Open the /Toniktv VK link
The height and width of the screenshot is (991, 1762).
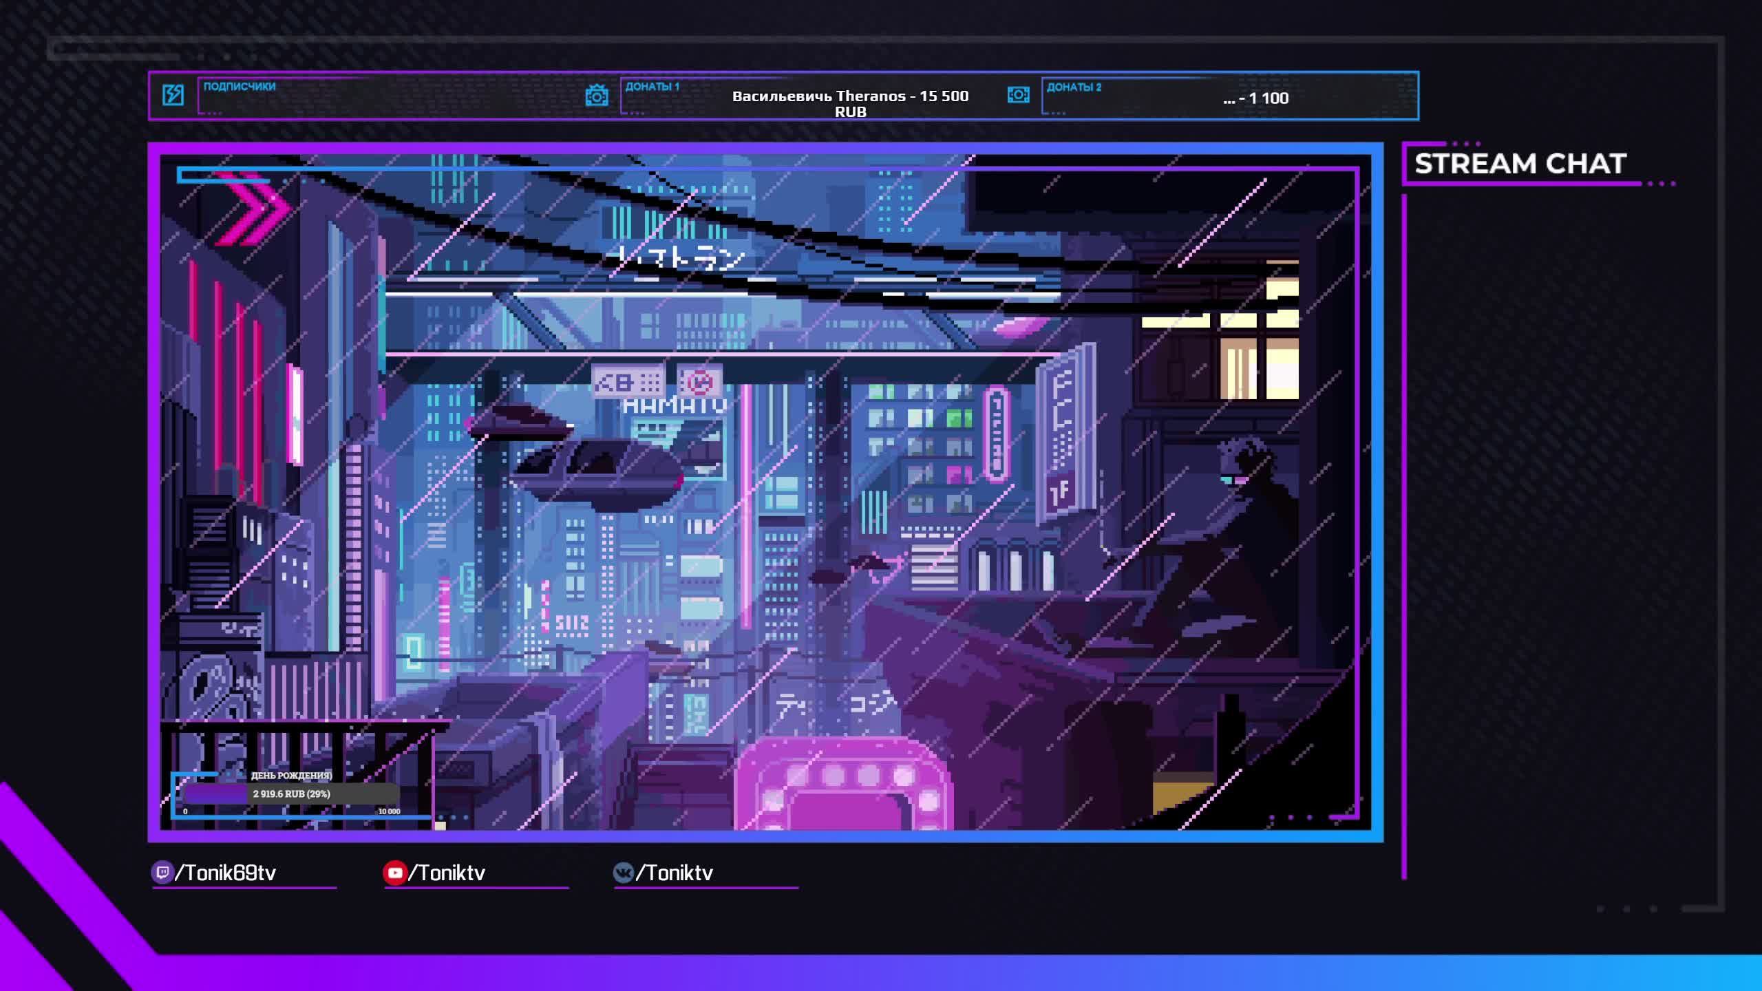click(x=675, y=873)
